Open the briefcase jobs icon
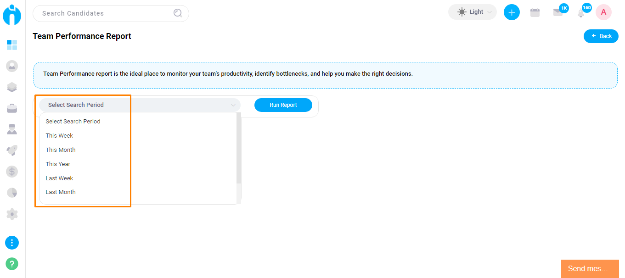 [12, 108]
